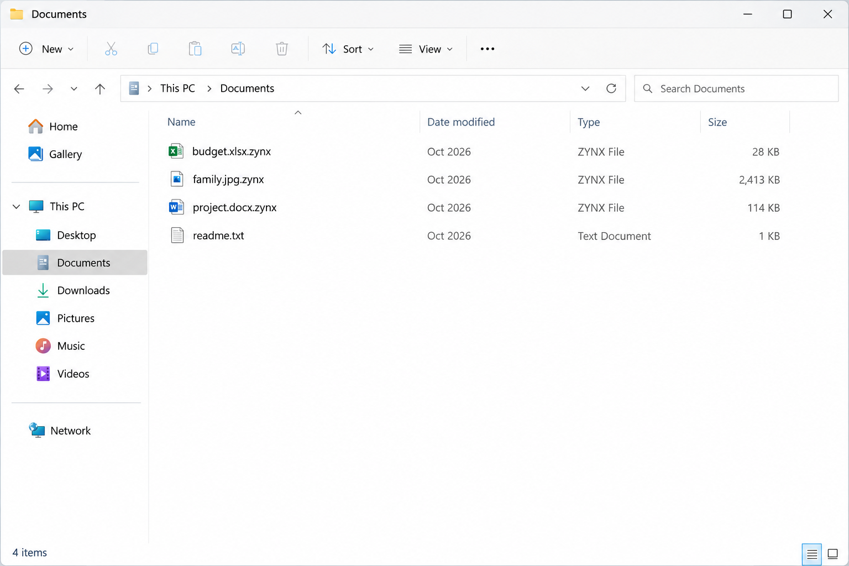Click the Cut scissors icon

click(111, 49)
